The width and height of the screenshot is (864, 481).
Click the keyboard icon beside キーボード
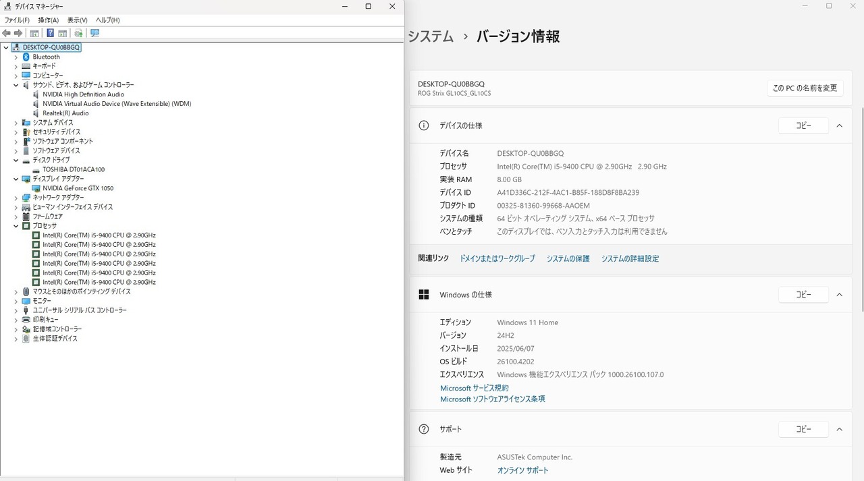click(x=26, y=66)
